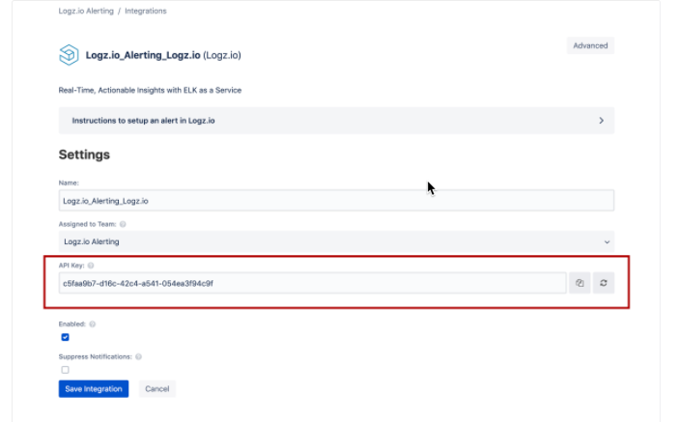Uncheck the Enabled checkbox
The image size is (678, 422).
pyautogui.click(x=65, y=337)
